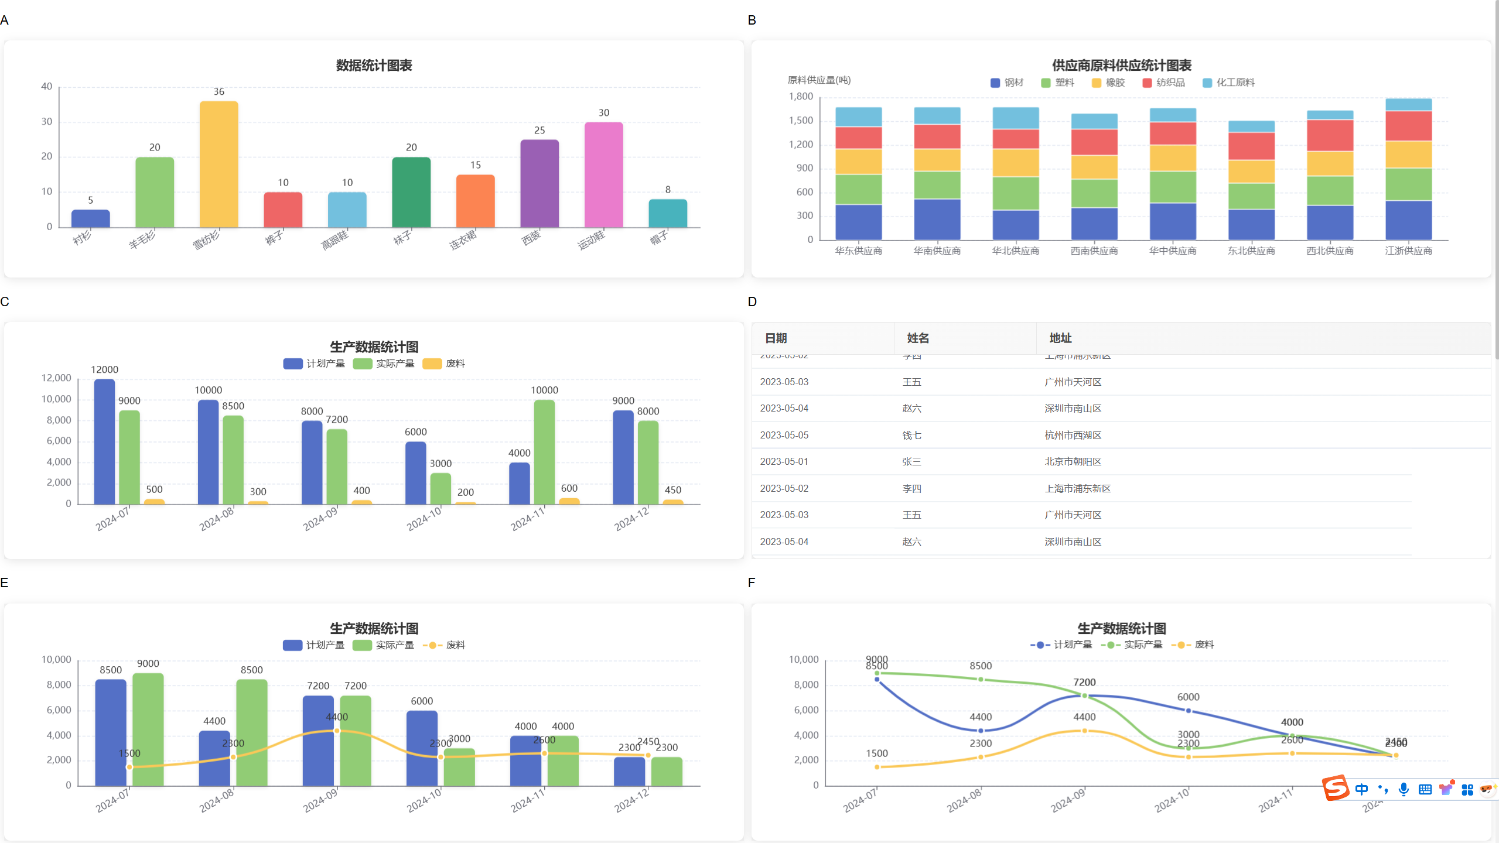Open the Sogou skin center icon

click(1446, 789)
